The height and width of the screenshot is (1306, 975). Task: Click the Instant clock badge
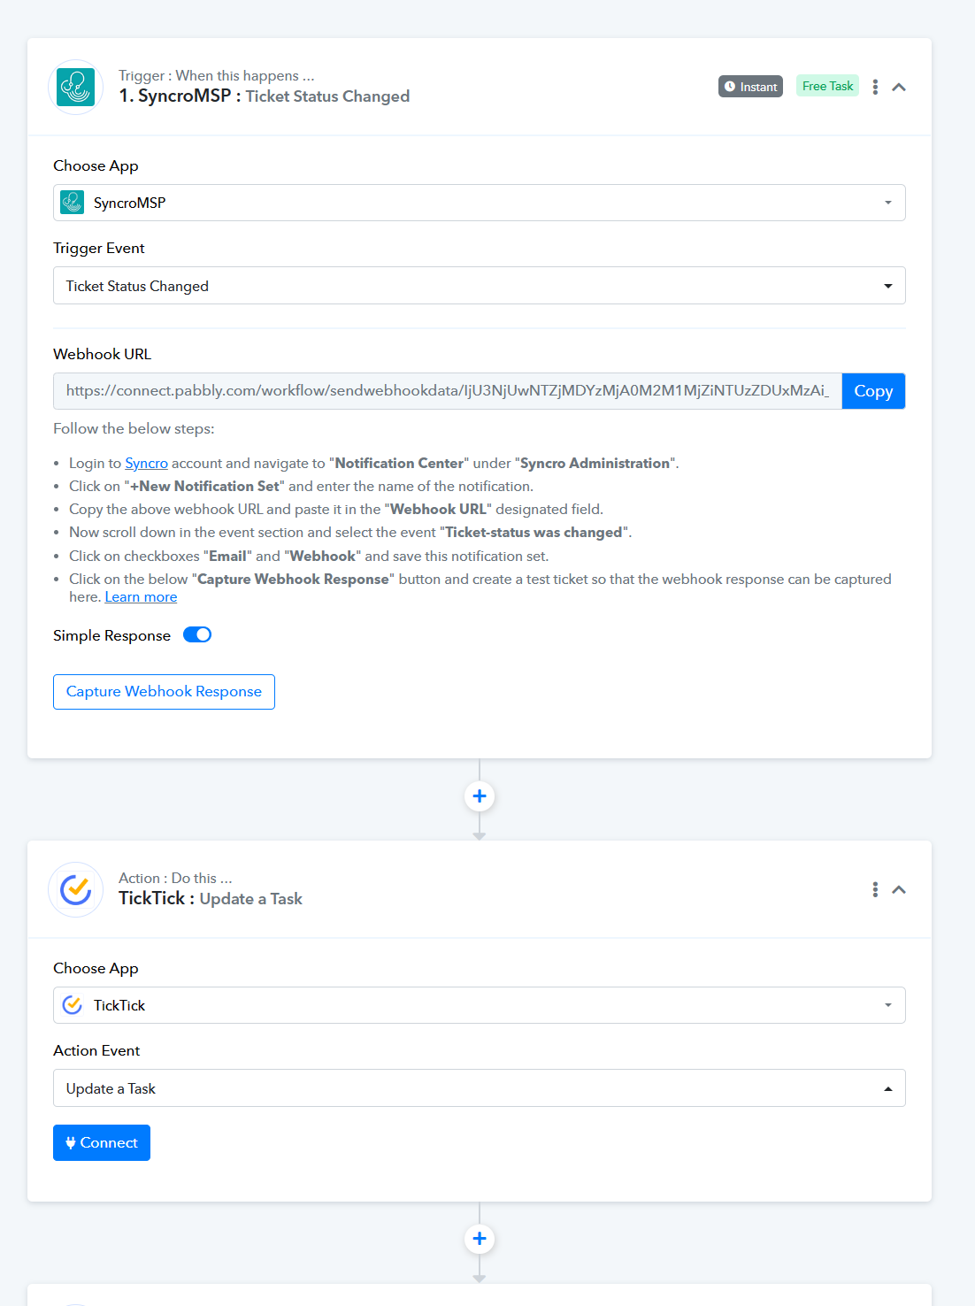tap(750, 87)
